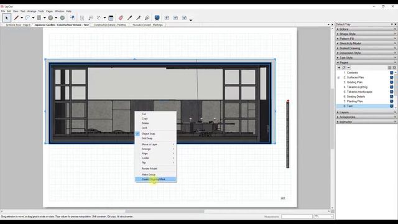Open the zoom level dropdown
The height and width of the screenshot is (224, 398).
point(331,217)
